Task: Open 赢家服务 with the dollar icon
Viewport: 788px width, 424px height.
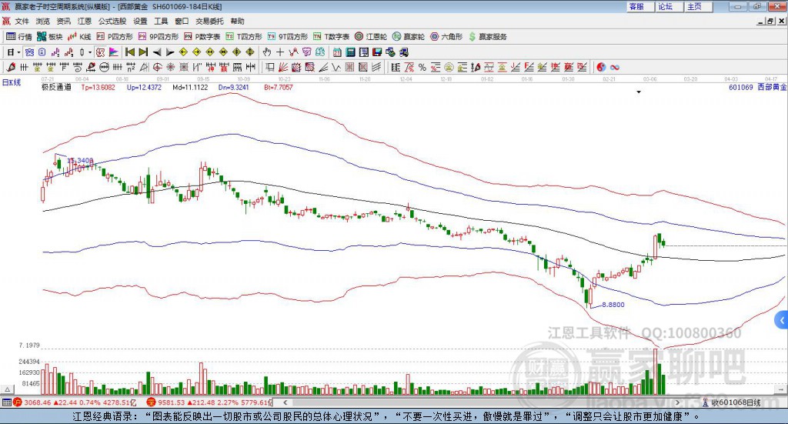Action: coord(487,37)
